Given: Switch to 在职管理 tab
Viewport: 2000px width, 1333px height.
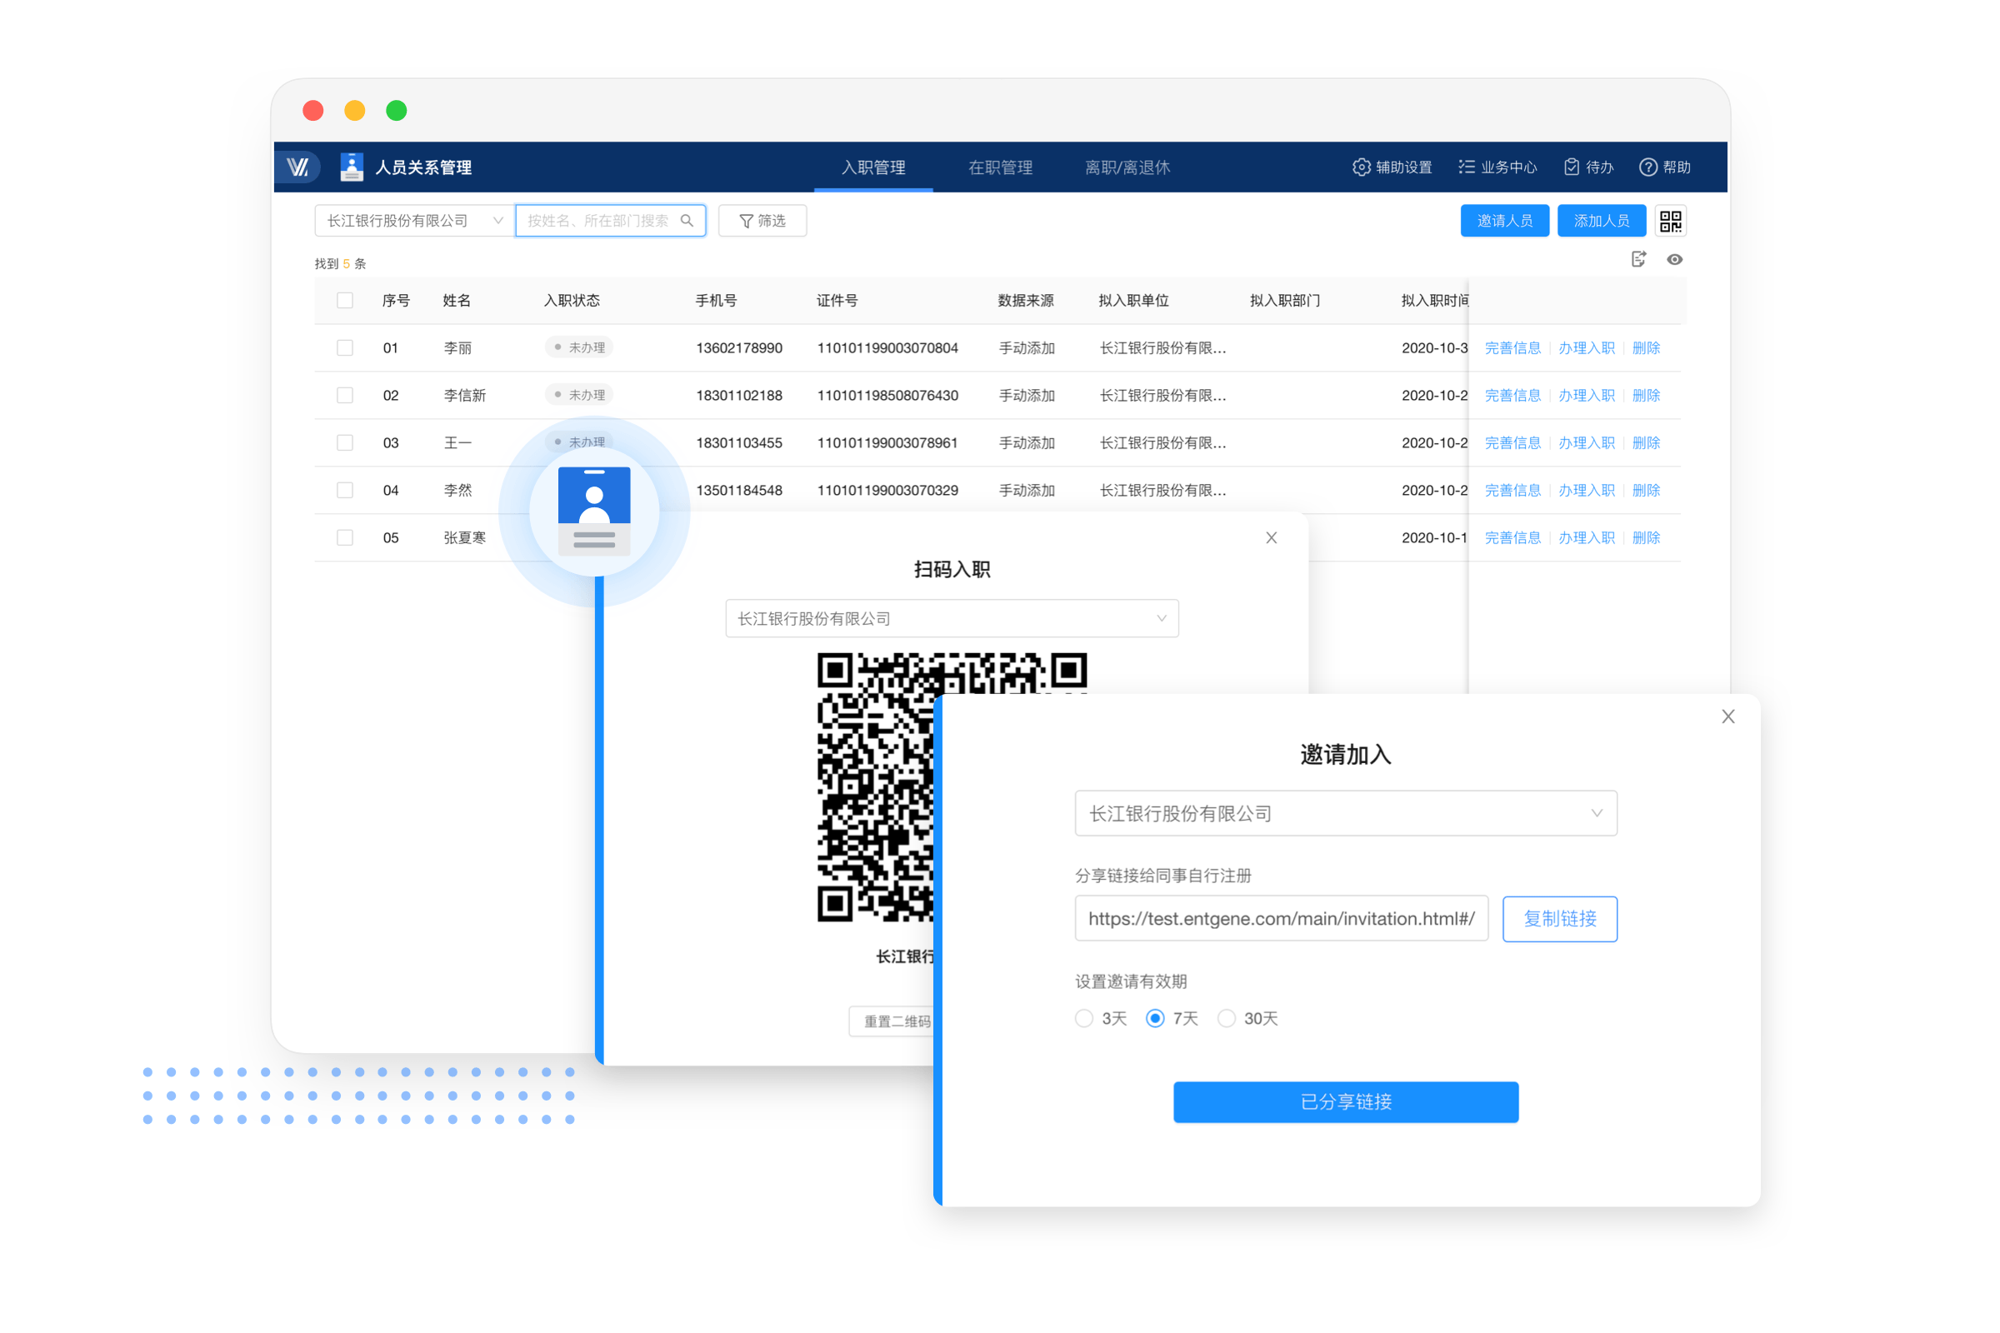Looking at the screenshot, I should pyautogui.click(x=1000, y=167).
